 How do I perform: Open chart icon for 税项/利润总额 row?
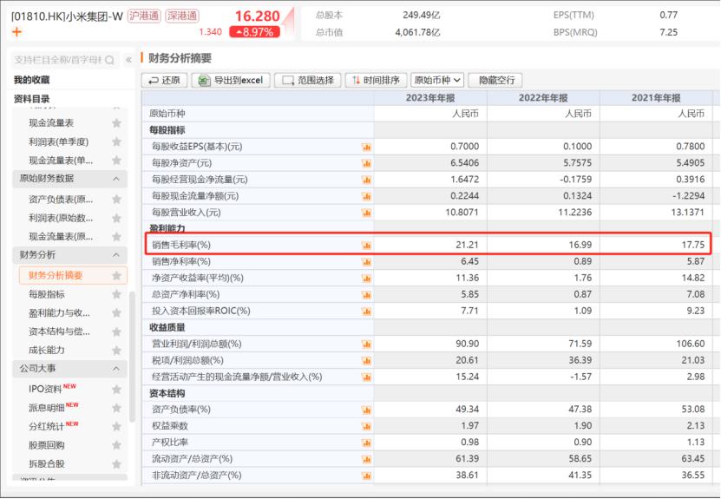click(x=366, y=360)
